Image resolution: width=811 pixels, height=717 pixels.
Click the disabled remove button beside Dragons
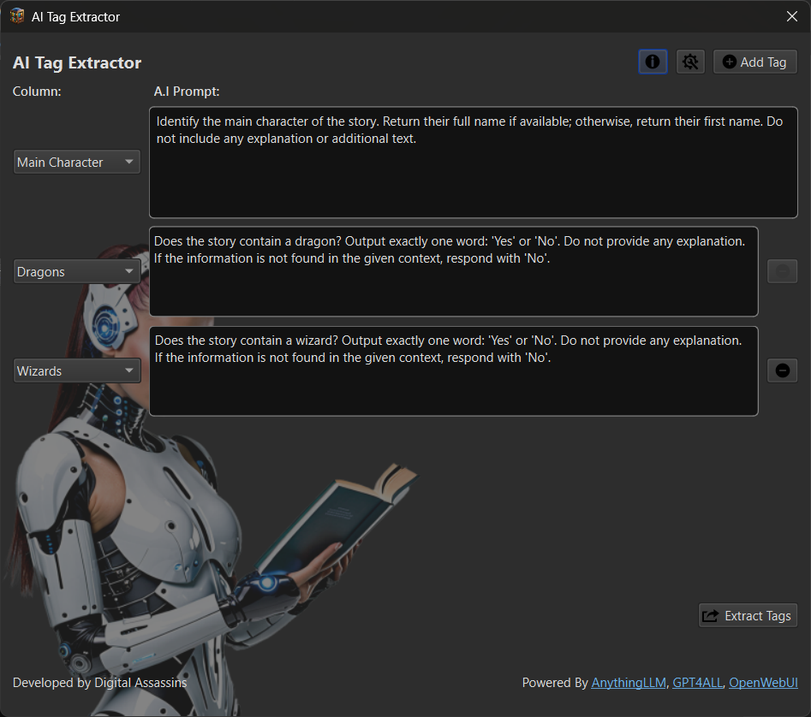[782, 271]
